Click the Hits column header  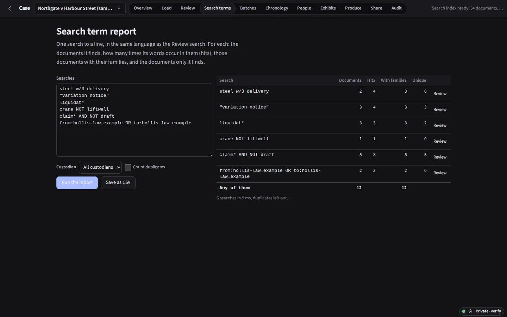pyautogui.click(x=371, y=80)
